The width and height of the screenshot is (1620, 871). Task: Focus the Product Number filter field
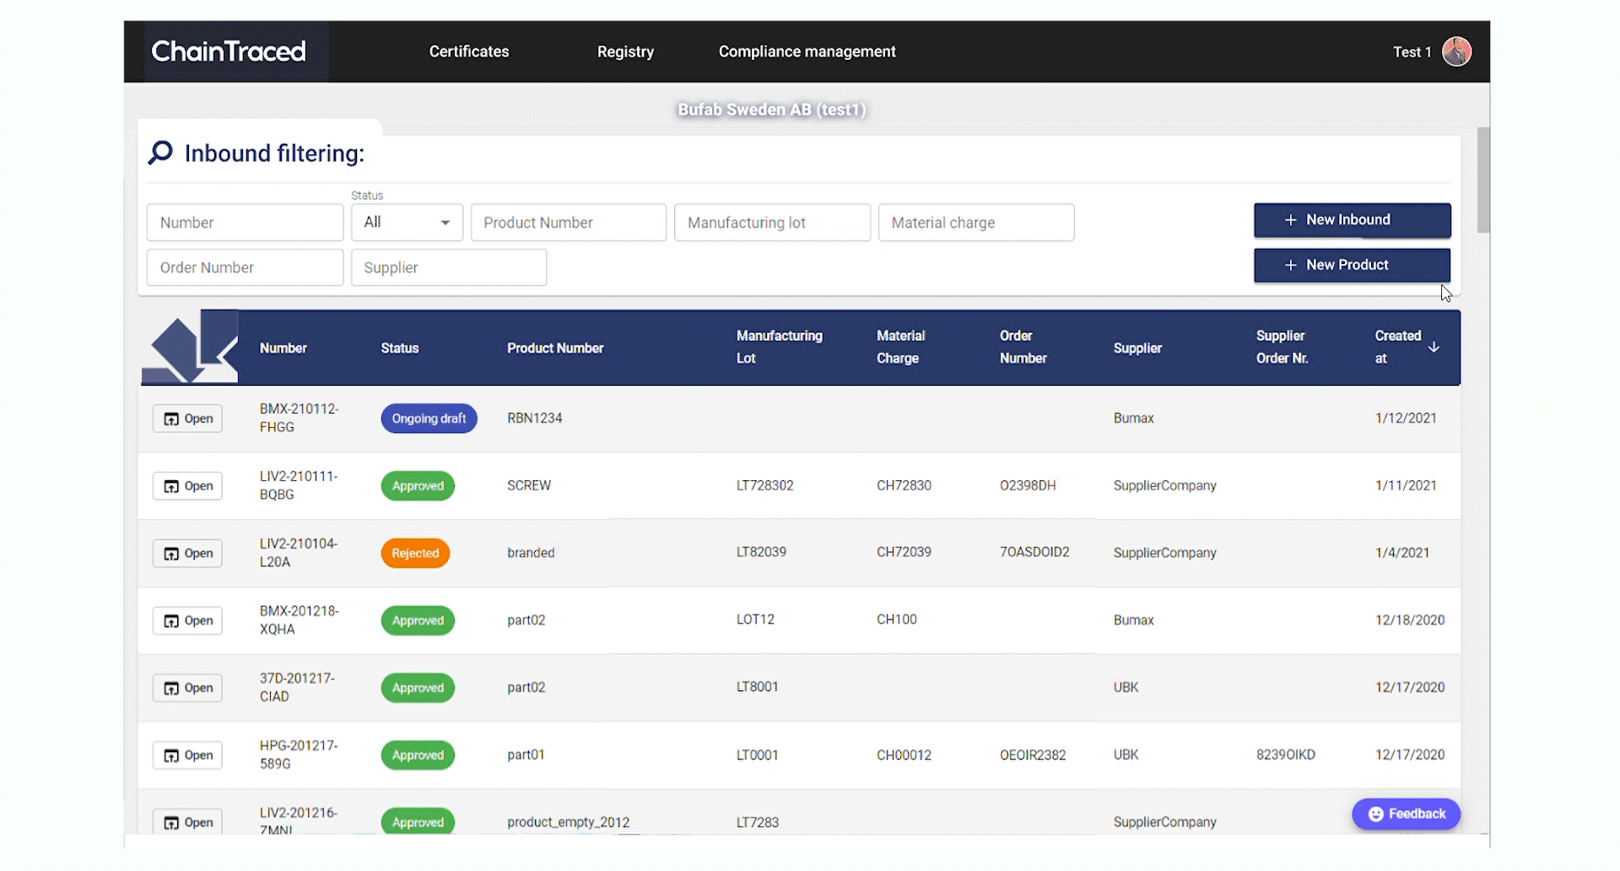coord(569,223)
